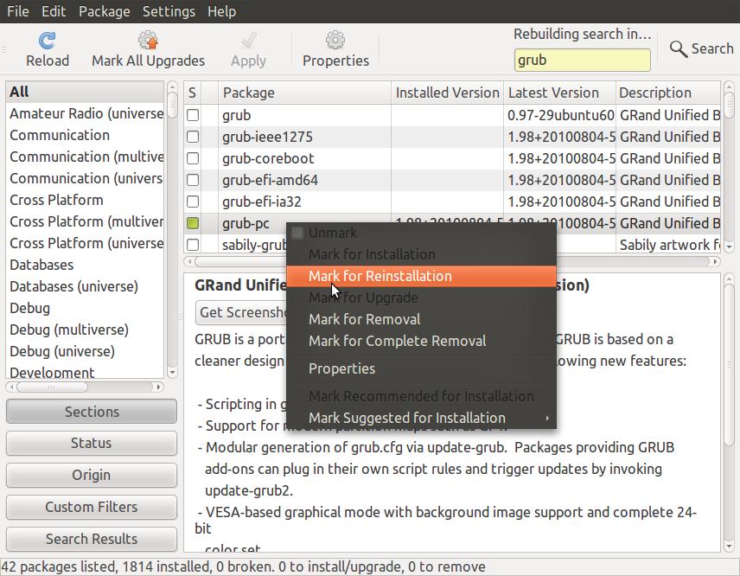Image resolution: width=740 pixels, height=576 pixels.
Task: Click the package list scroll down arrow
Action: click(x=729, y=246)
